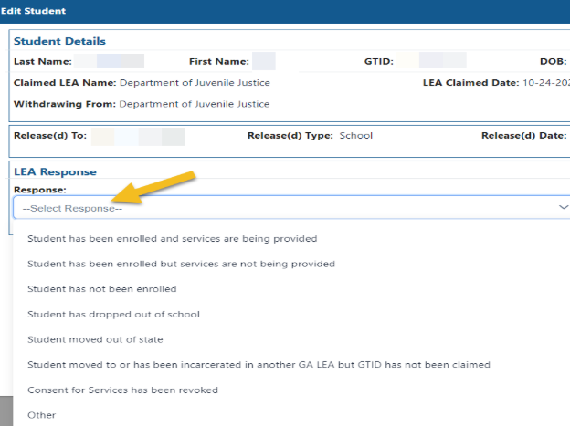Click the Withdrawing From department text
Screen dimensions: 570x426
[x=194, y=104]
